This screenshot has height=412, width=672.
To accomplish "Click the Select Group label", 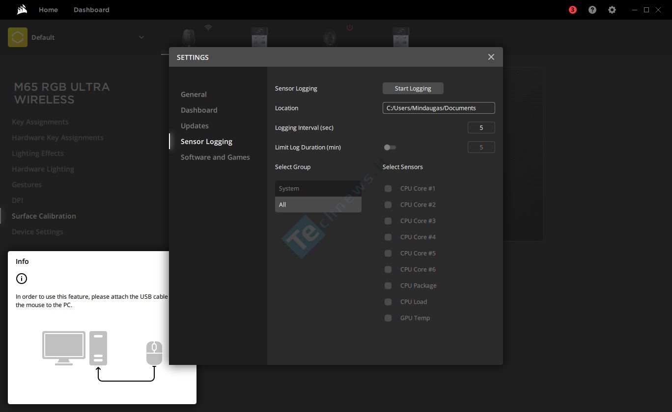I will pyautogui.click(x=293, y=167).
